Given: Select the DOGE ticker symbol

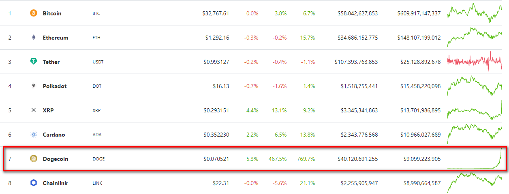Looking at the screenshot, I should [98, 159].
